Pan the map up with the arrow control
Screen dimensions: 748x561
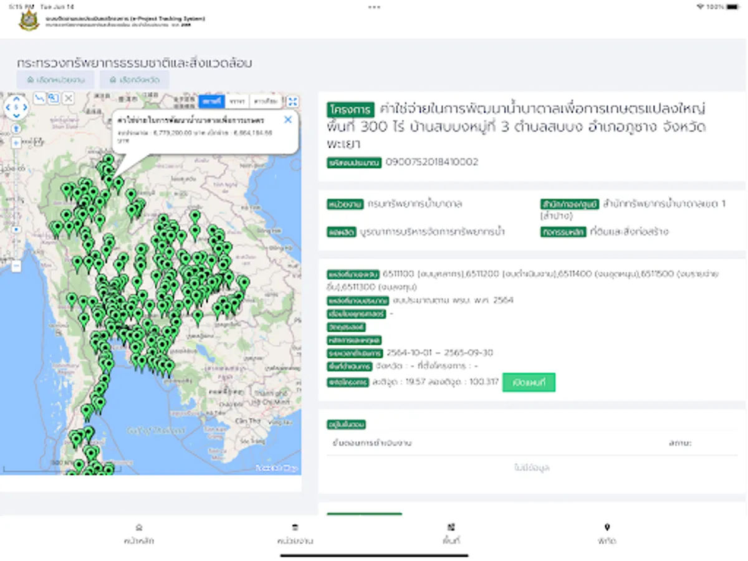(16, 98)
